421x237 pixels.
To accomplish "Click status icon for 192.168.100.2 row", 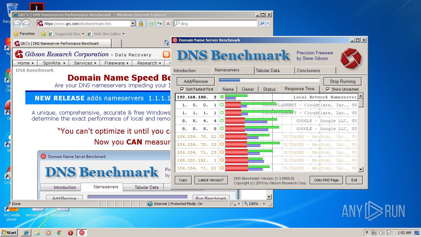I will (222, 97).
